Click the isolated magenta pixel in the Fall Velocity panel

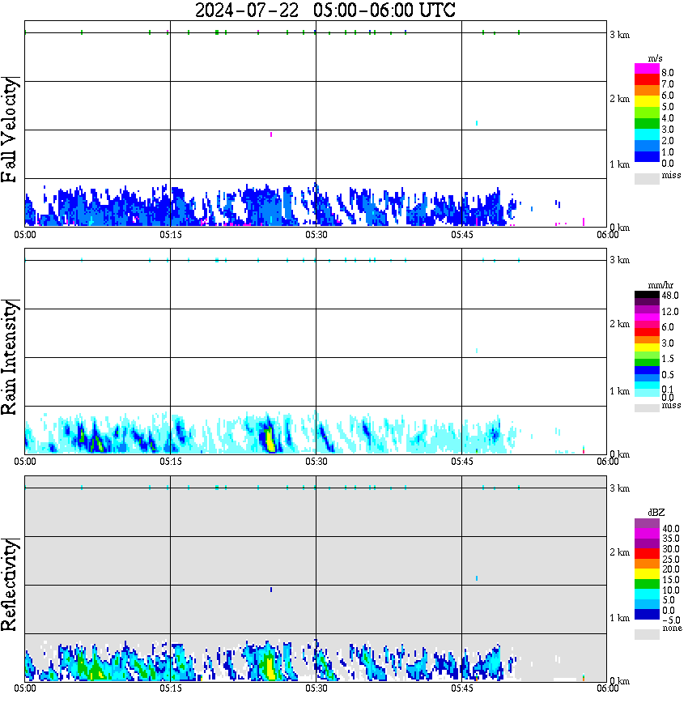271,134
